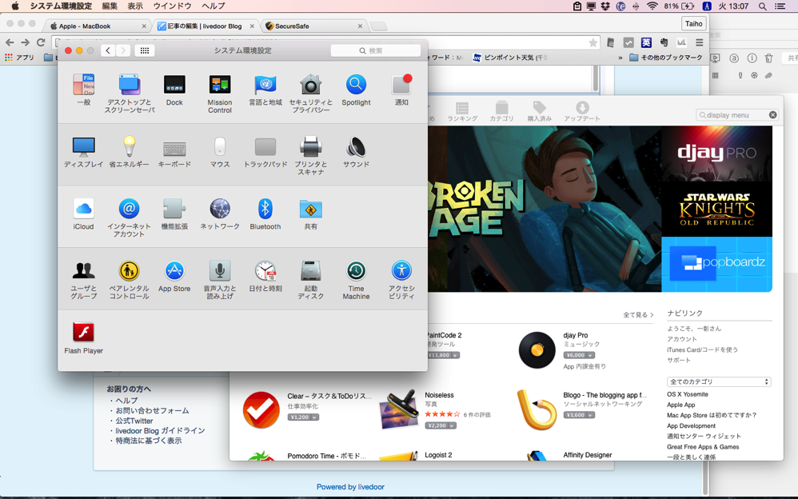This screenshot has width=798, height=499.
Task: Open インターネットアカウント preferences
Action: [130, 218]
